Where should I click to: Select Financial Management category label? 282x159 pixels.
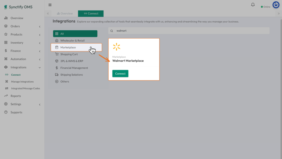[74, 68]
